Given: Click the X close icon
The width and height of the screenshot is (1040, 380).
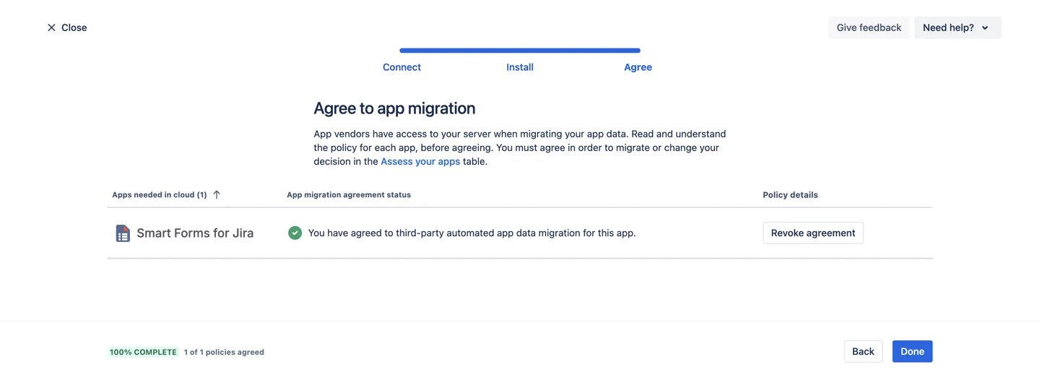Looking at the screenshot, I should pos(51,27).
